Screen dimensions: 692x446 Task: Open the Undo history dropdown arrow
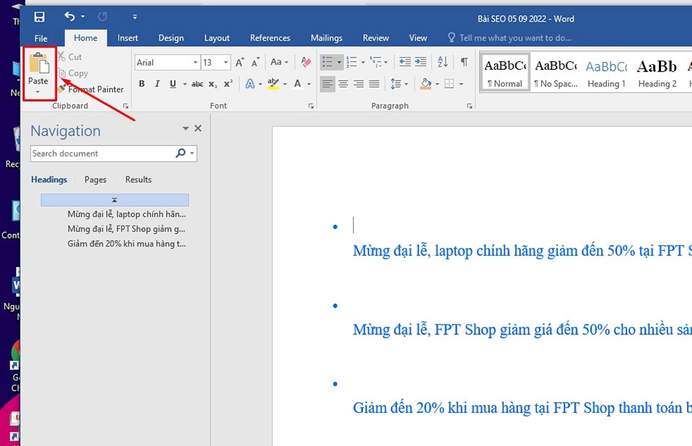pyautogui.click(x=83, y=17)
